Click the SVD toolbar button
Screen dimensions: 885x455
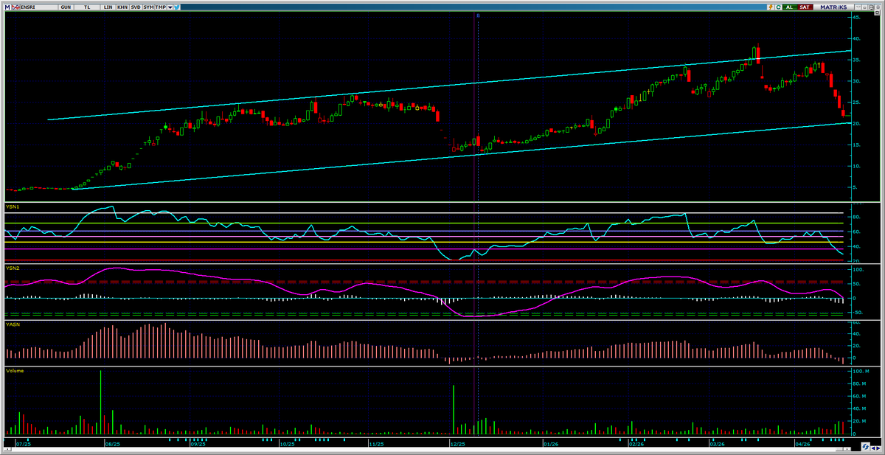coord(136,7)
